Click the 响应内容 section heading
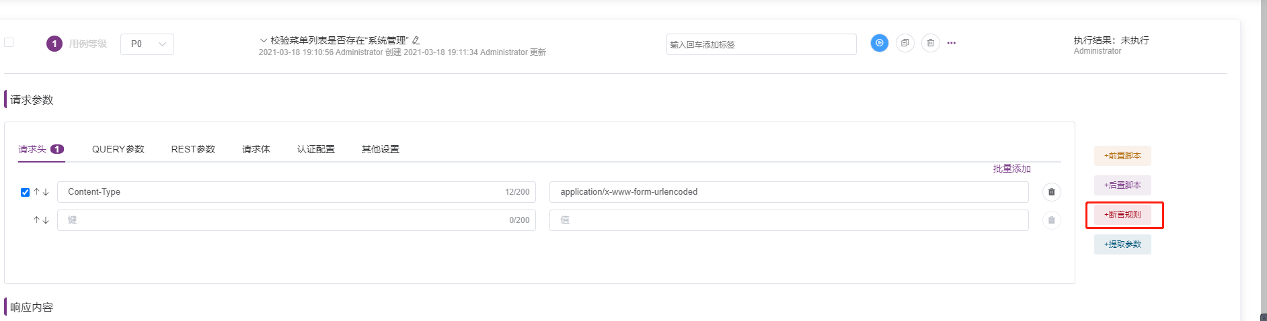 point(32,308)
